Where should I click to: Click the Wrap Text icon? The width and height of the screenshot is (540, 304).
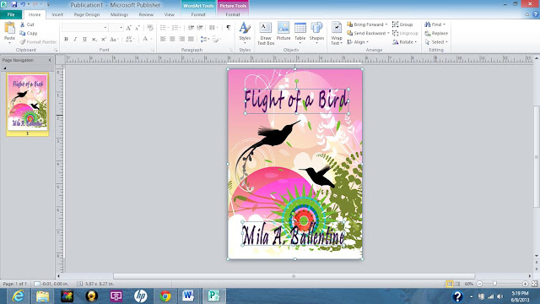tap(337, 33)
